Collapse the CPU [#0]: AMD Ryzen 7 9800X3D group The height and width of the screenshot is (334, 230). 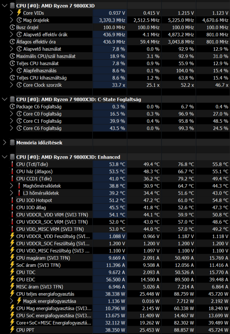point(5,6)
